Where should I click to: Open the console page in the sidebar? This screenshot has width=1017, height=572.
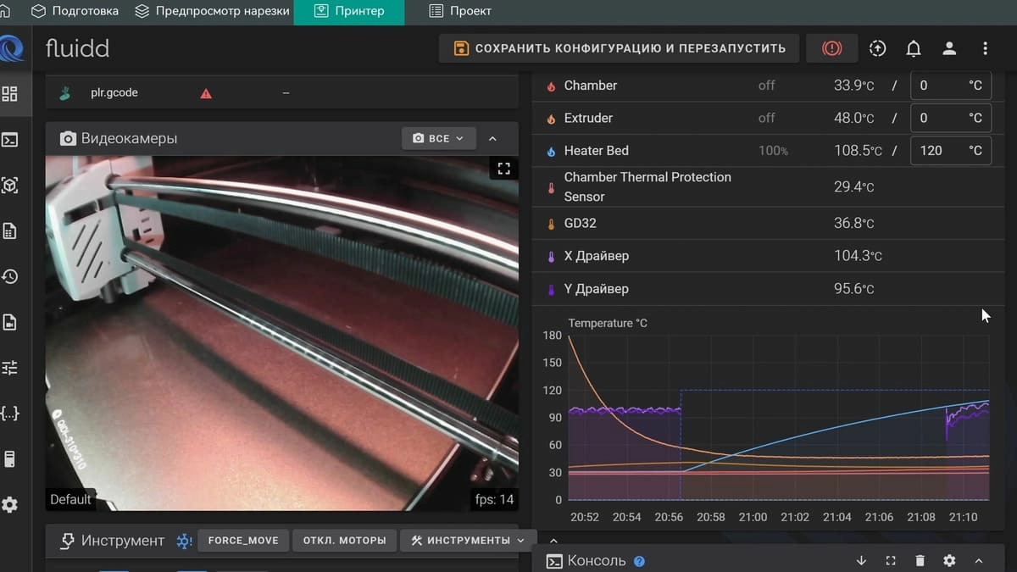coord(10,140)
